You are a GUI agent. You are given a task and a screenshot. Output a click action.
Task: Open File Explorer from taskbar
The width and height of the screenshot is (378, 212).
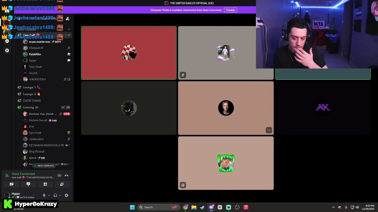(194, 207)
